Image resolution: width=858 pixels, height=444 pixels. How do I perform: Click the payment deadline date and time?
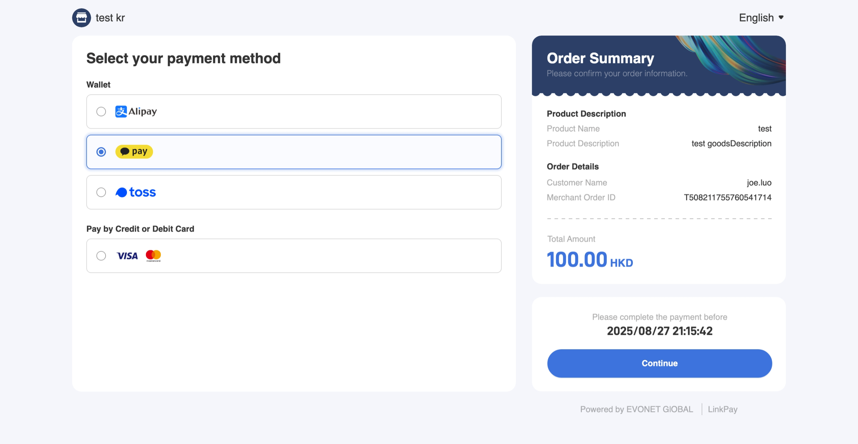click(659, 331)
